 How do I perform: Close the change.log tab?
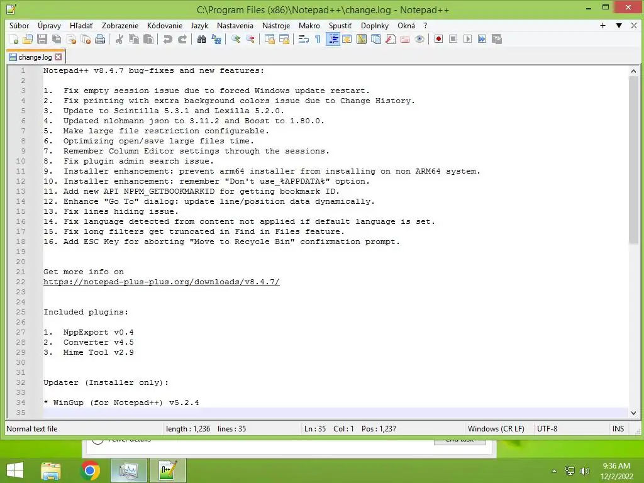pos(58,57)
